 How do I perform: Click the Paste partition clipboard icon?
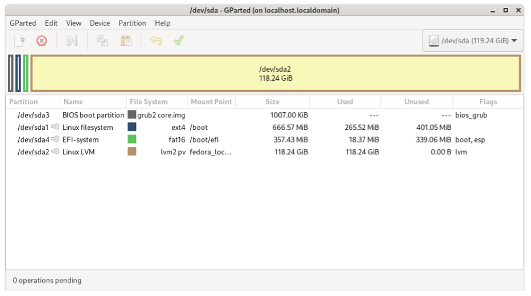click(x=126, y=40)
